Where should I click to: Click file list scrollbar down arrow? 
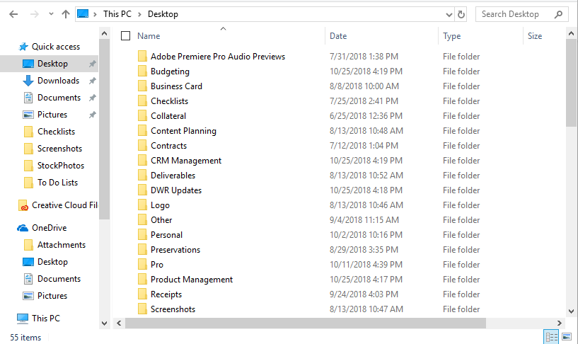tap(571, 311)
